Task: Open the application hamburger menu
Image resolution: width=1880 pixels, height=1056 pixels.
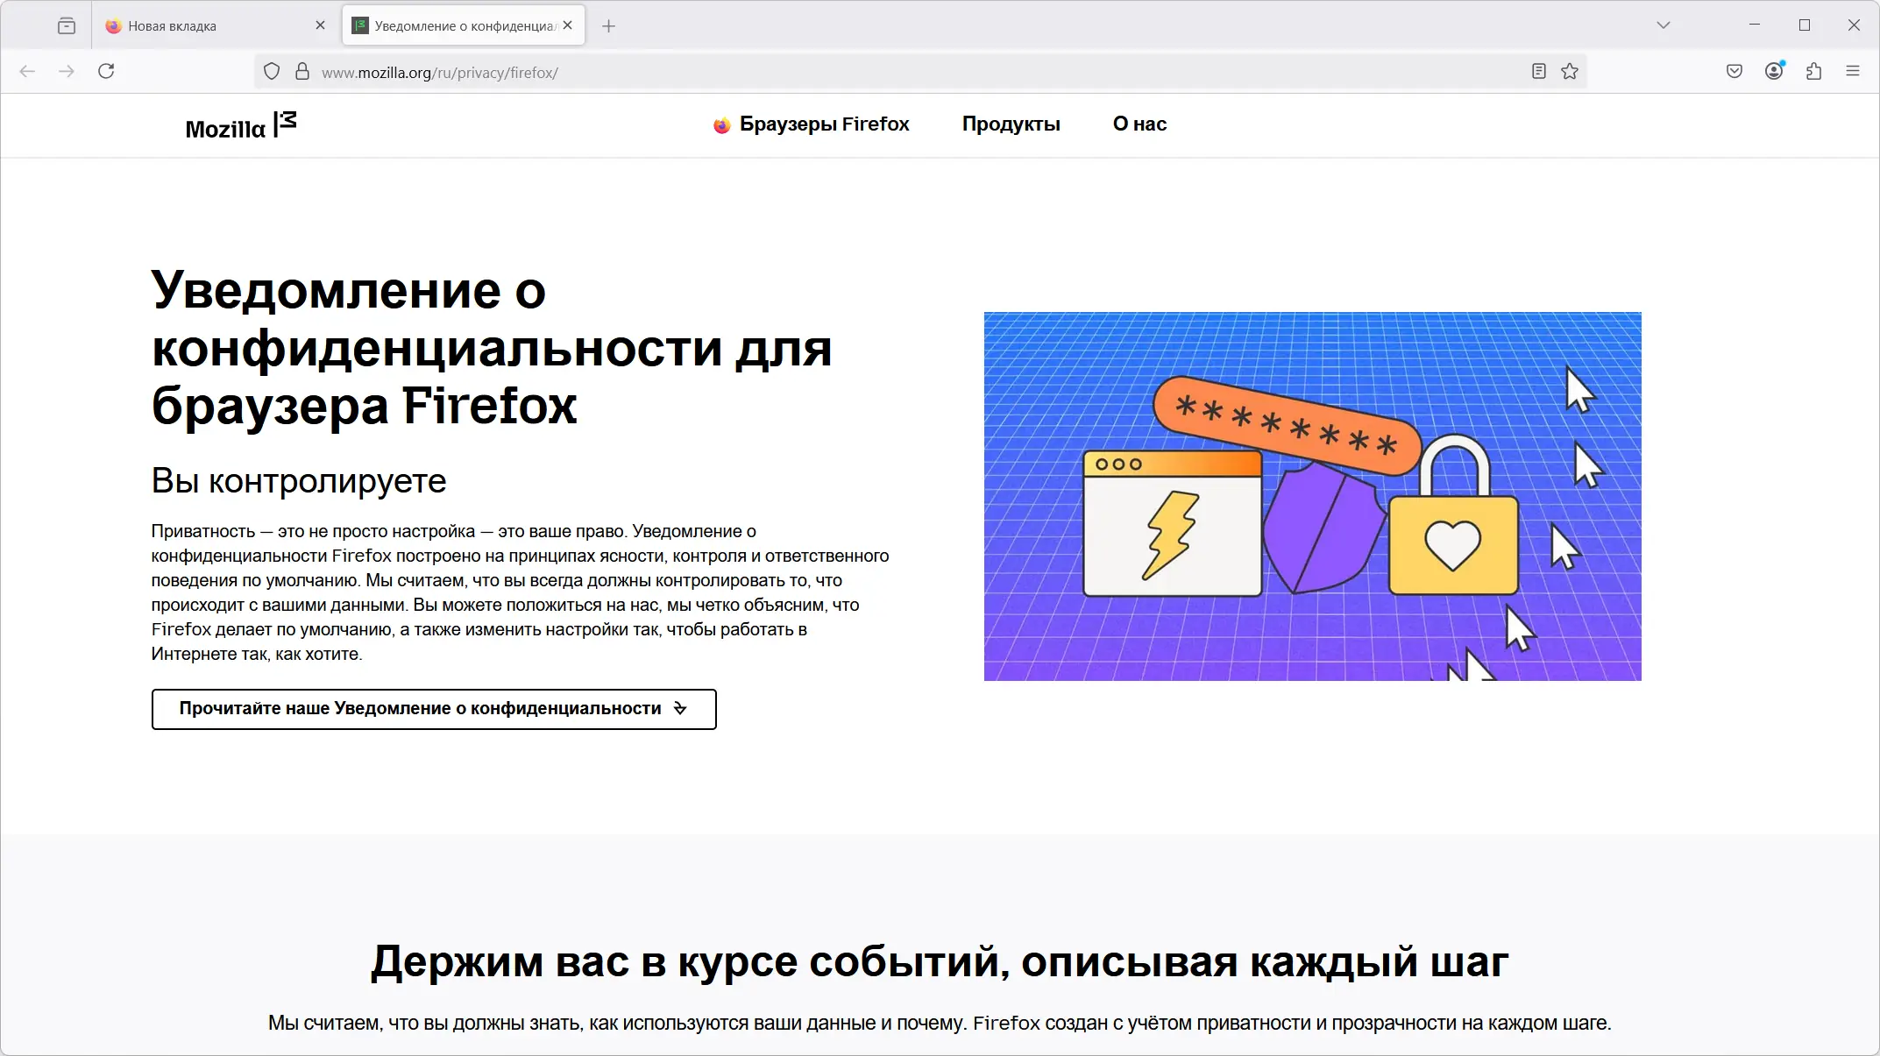Action: coord(1853,71)
